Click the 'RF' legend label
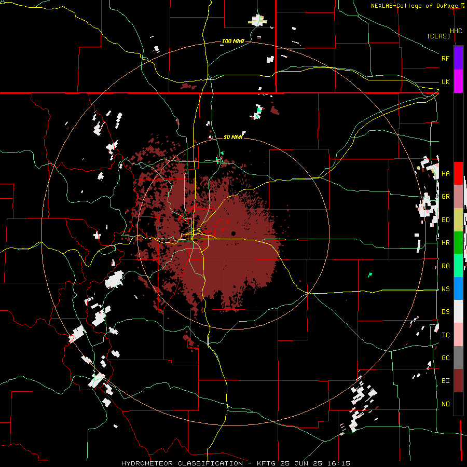467x467 pixels. coord(445,58)
